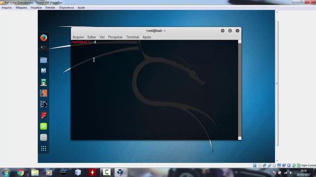Screen dimensions: 316x177
Task: Click the Right Control host key indicator
Action: click(309, 165)
